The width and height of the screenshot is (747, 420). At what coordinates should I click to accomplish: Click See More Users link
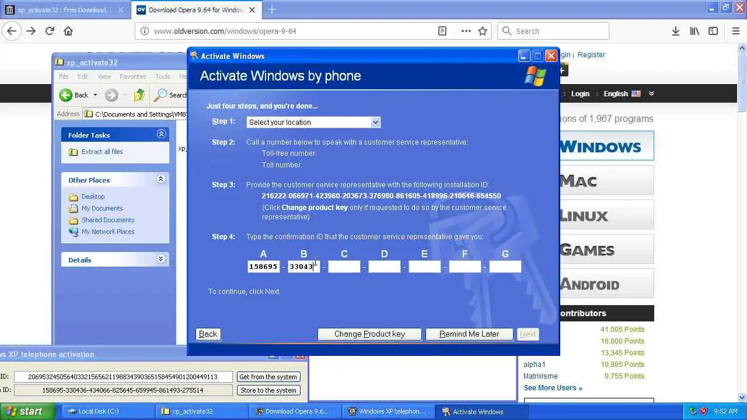pyautogui.click(x=553, y=388)
